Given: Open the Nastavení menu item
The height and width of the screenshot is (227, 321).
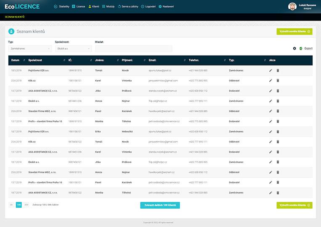Looking at the screenshot, I should tap(166, 7).
